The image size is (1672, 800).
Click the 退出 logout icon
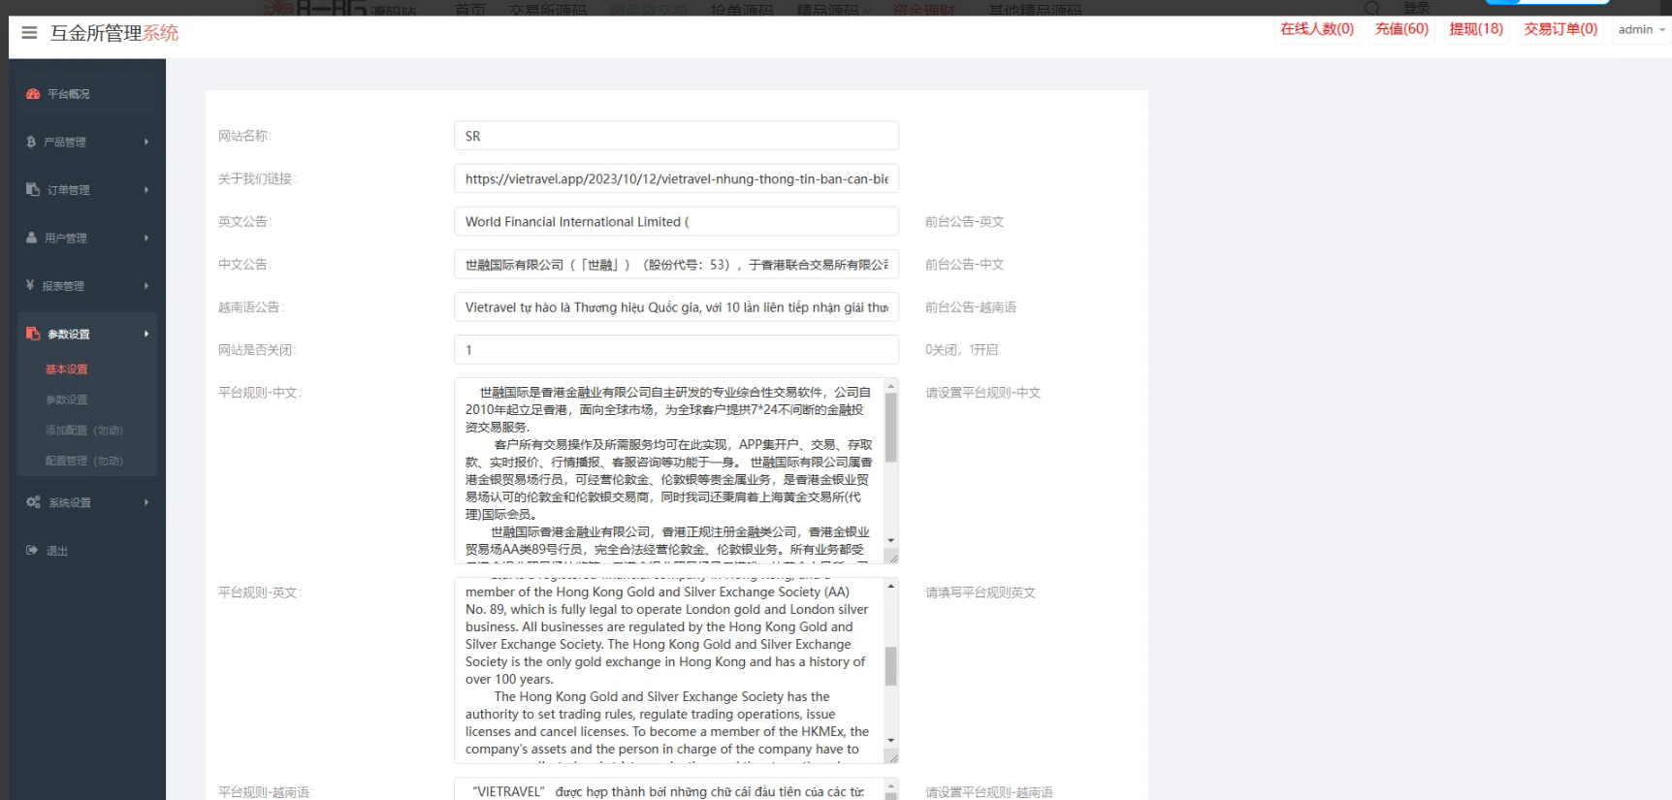coord(32,551)
